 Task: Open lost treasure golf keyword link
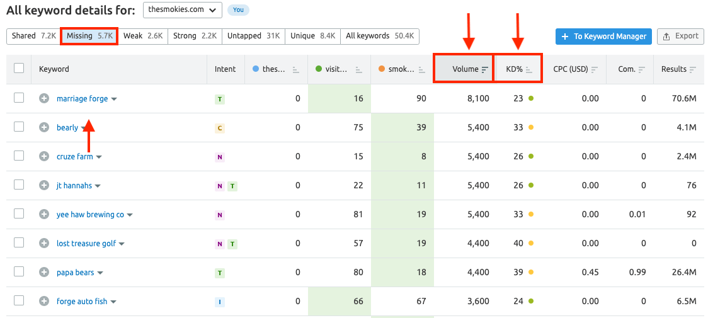coord(86,244)
